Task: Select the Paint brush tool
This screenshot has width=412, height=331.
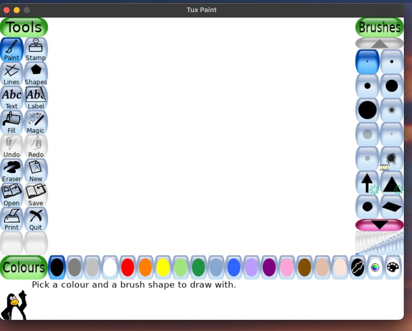Action: point(12,50)
